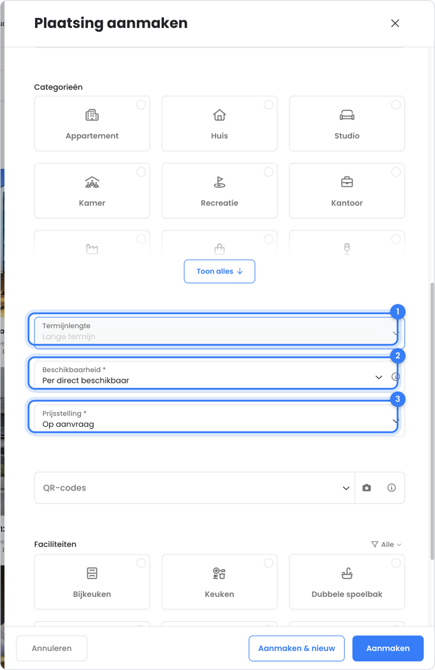435x670 pixels.
Task: Click the Annuleren button
Action: click(x=52, y=648)
